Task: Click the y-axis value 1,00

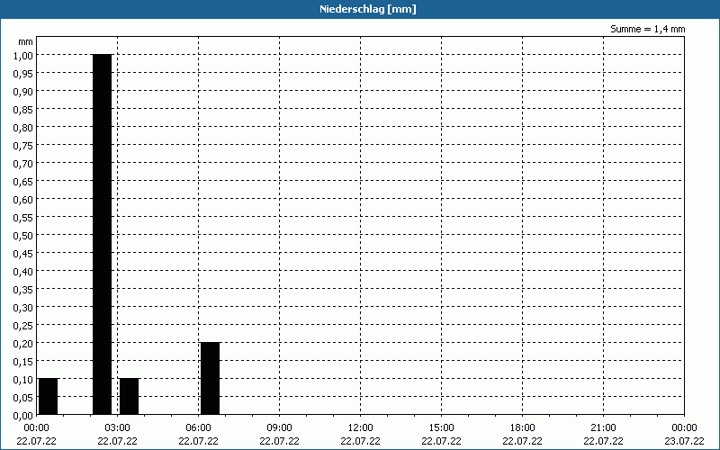Action: coord(23,55)
